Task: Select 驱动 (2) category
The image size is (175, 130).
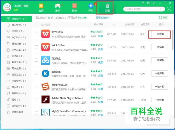Action: point(16,100)
